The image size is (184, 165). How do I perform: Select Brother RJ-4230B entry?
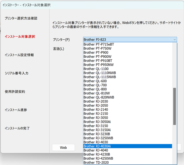(128, 154)
